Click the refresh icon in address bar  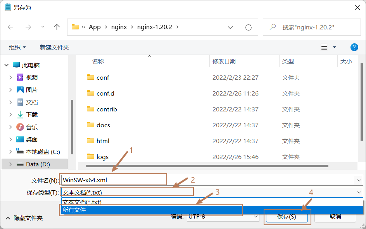click(x=249, y=27)
